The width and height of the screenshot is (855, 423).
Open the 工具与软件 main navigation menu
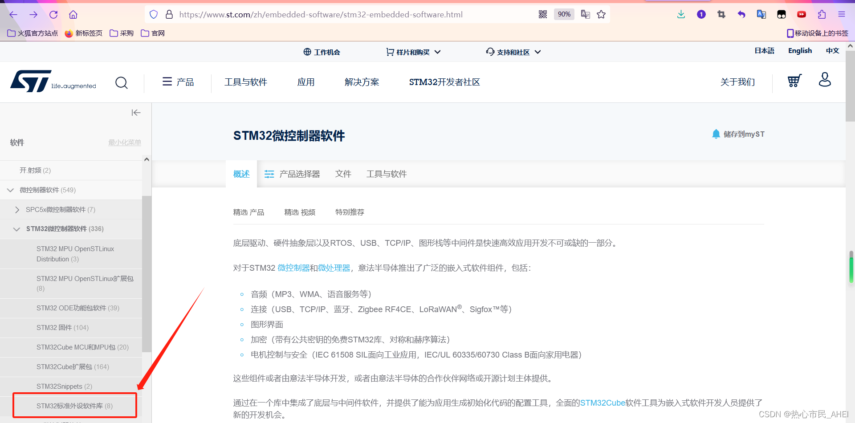(246, 82)
